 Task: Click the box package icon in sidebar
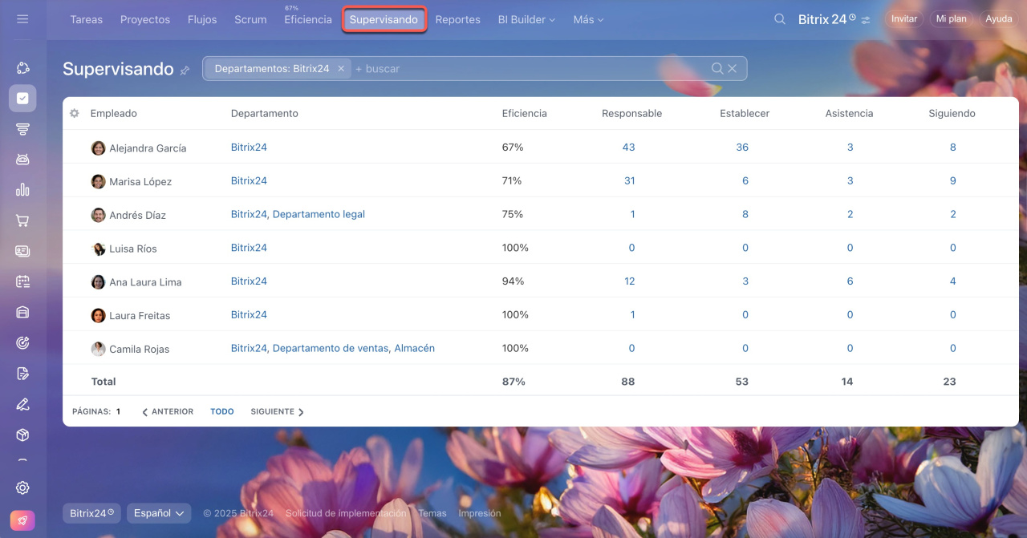(x=22, y=435)
